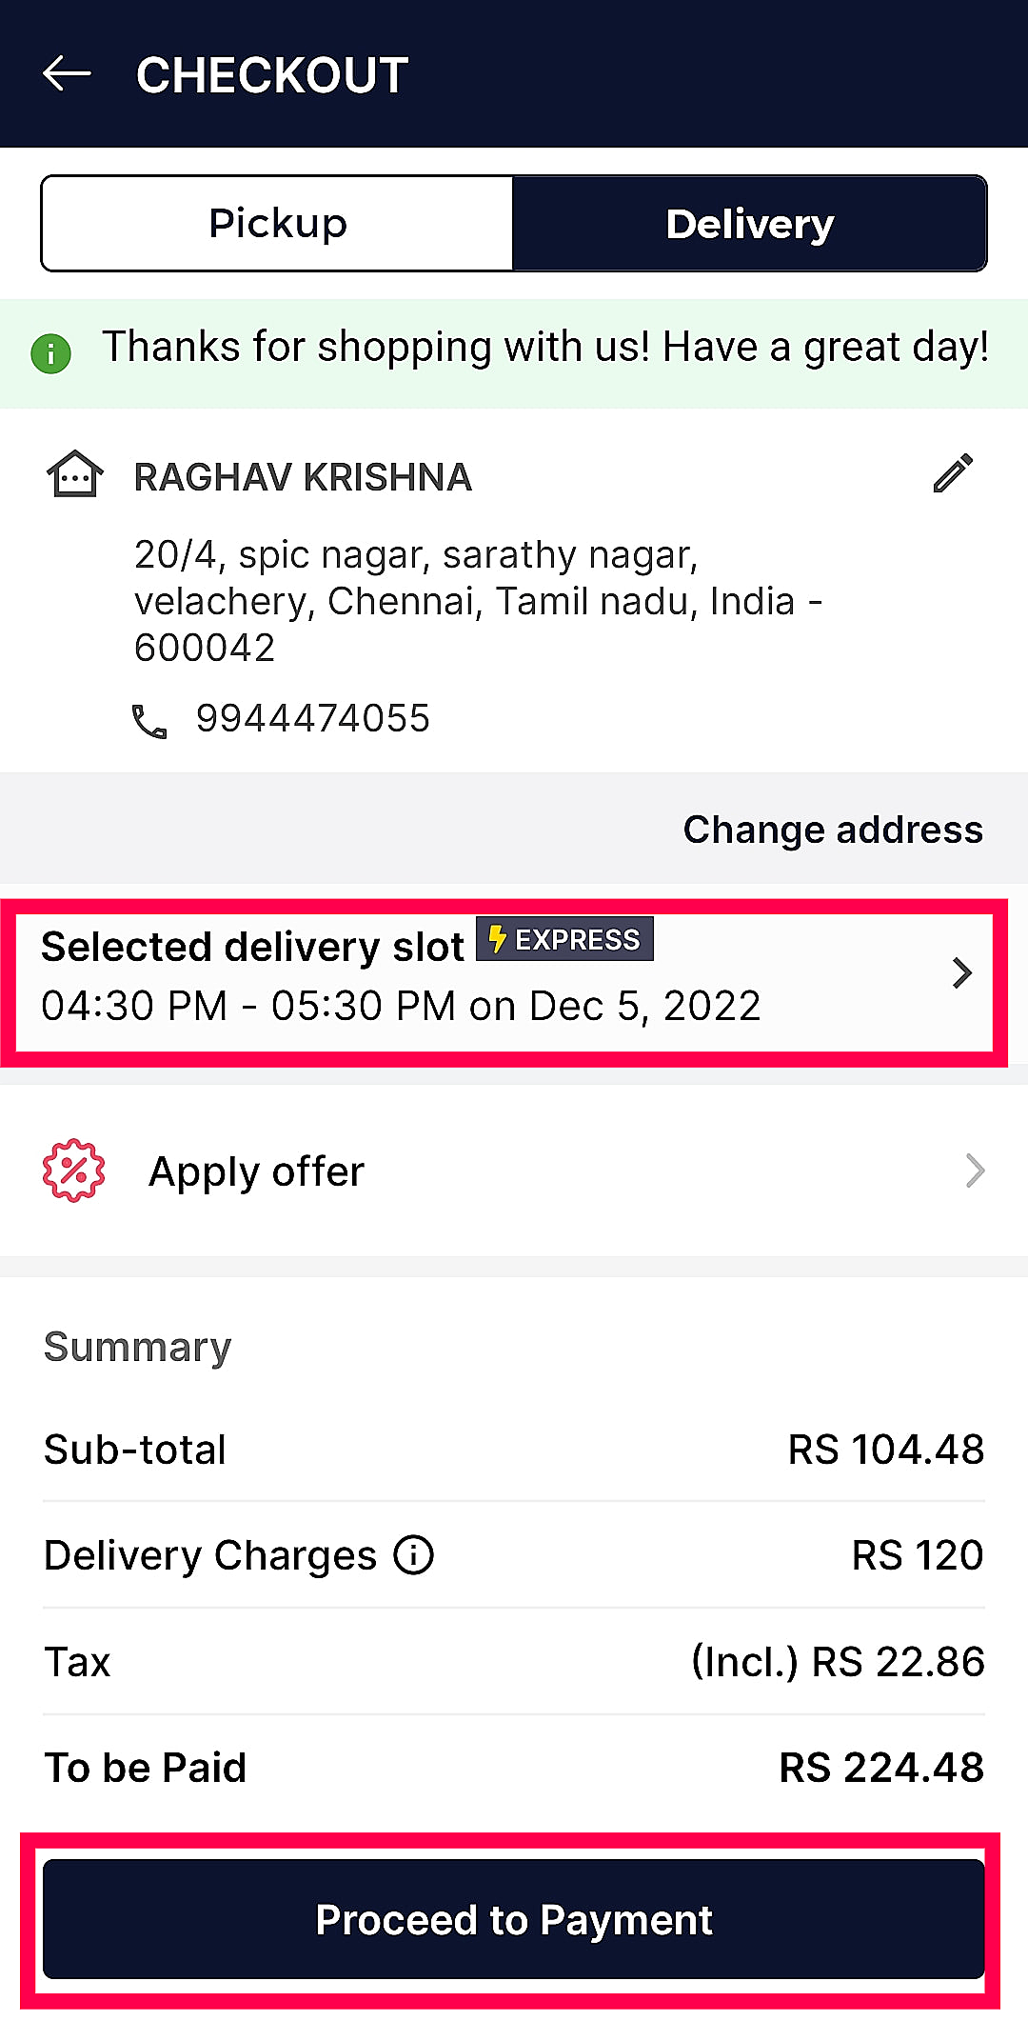
Task: Click the Express lightning badge
Action: click(x=564, y=939)
